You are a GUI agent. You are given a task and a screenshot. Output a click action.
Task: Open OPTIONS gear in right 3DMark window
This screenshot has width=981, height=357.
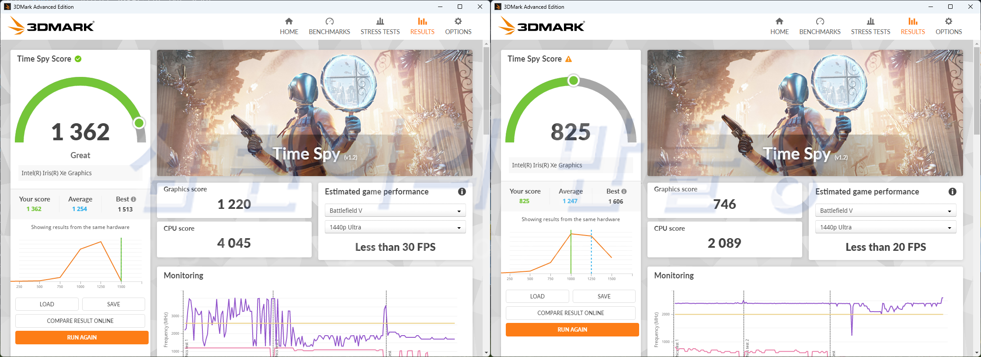pos(949,26)
